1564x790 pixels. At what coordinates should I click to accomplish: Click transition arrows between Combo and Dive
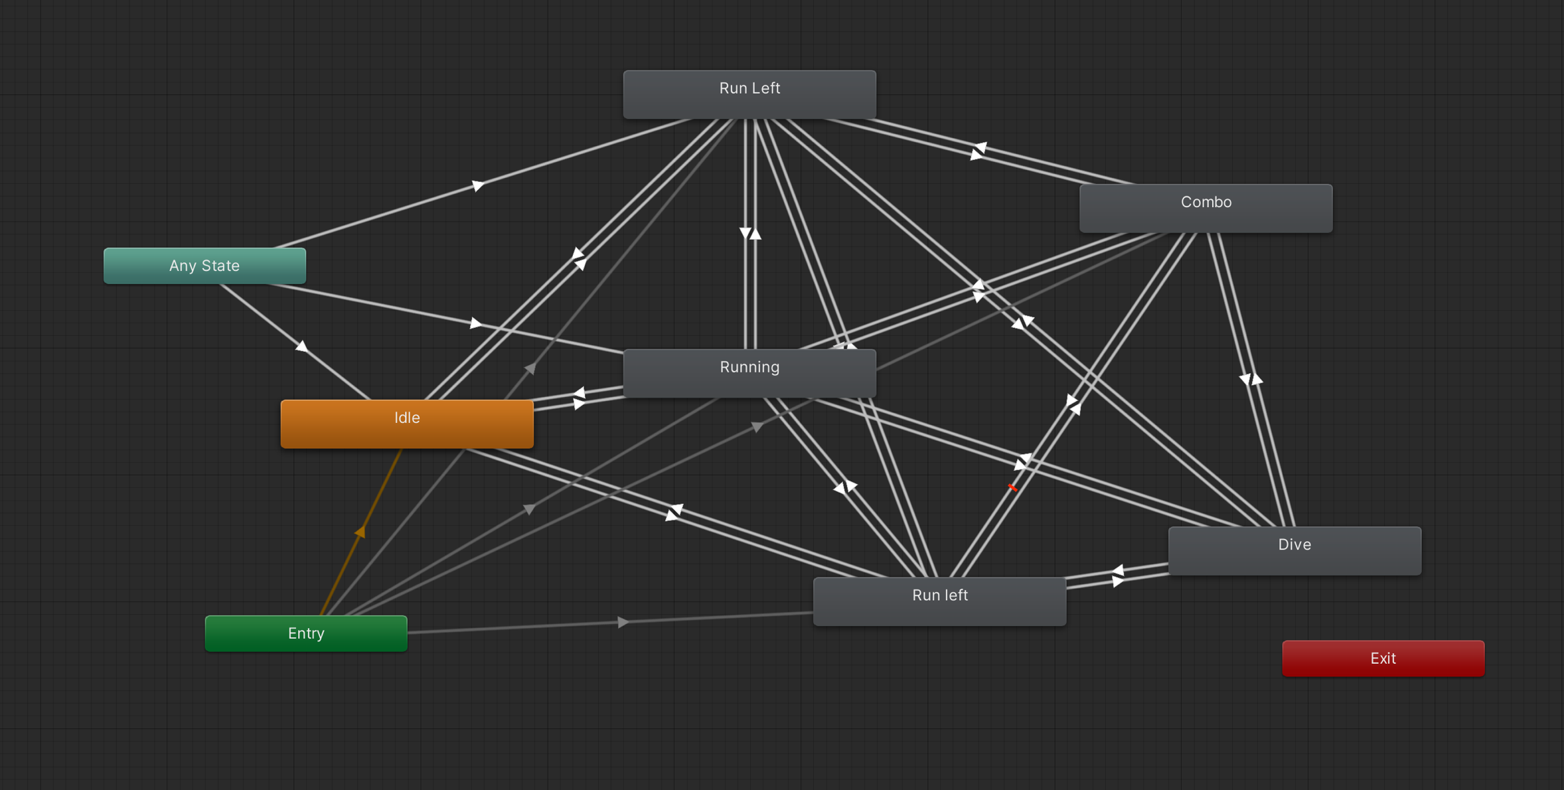(x=1251, y=380)
